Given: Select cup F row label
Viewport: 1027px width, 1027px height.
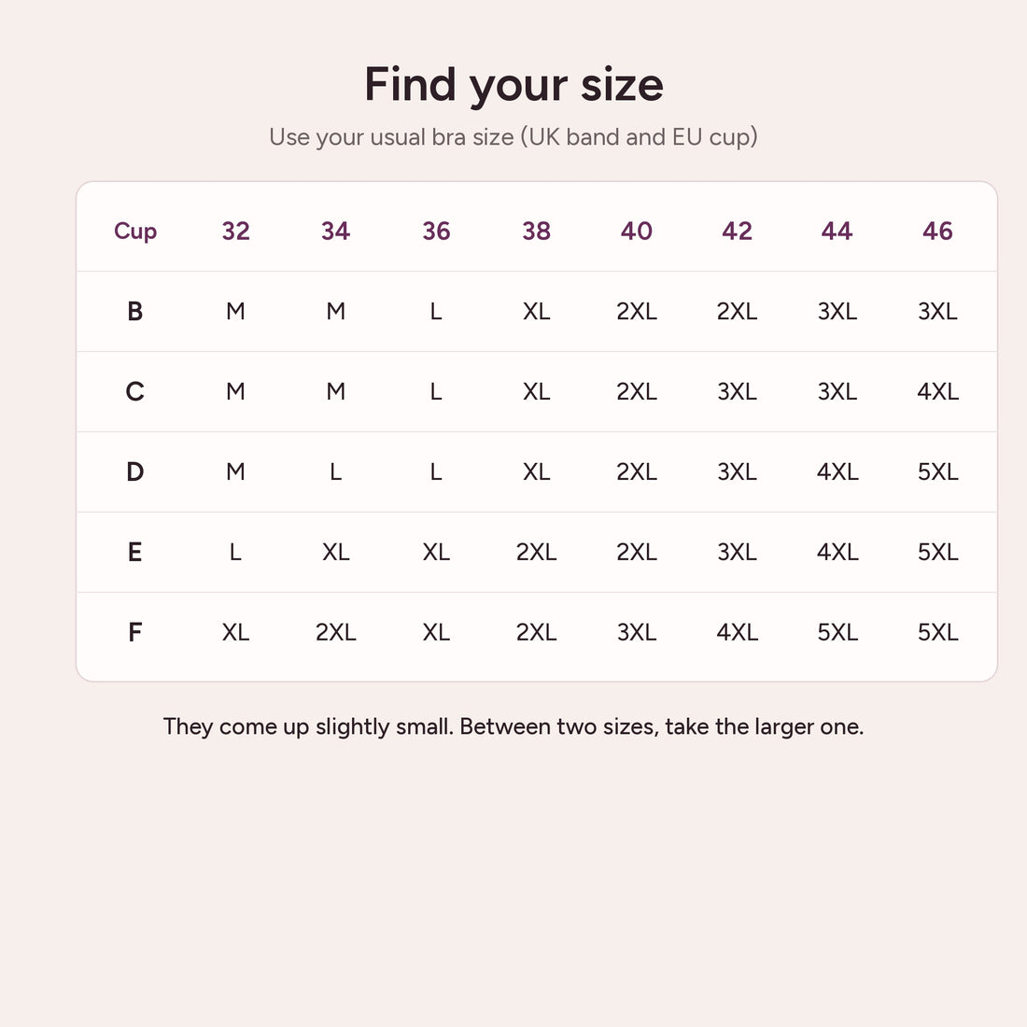Looking at the screenshot, I should tap(135, 632).
